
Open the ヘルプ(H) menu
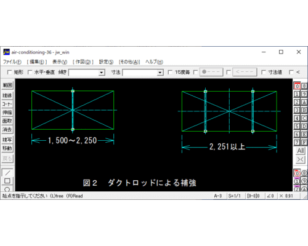click(x=154, y=62)
